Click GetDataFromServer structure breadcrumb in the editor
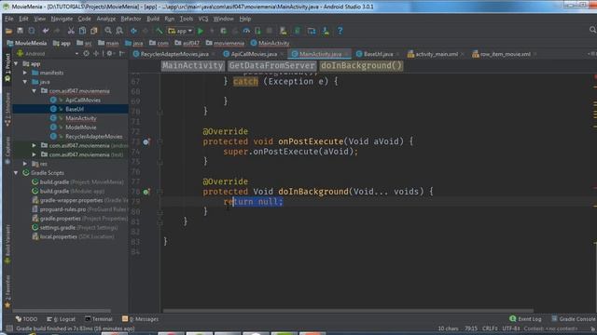Viewport: 597px width, 335px height. [271, 66]
